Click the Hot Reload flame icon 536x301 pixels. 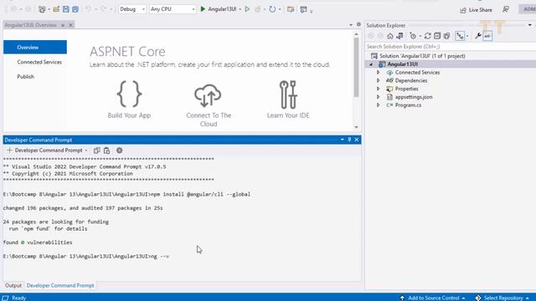258,9
